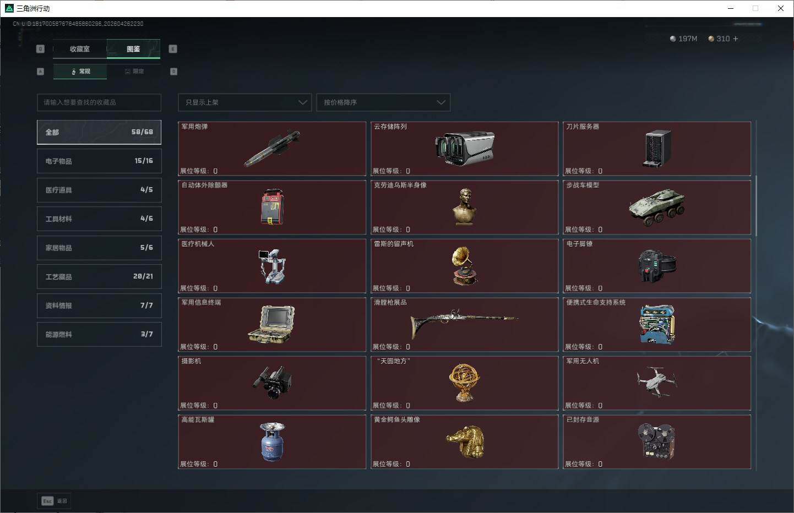The image size is (794, 513).
Task: Select the 图鉴 tab
Action: (x=133, y=49)
